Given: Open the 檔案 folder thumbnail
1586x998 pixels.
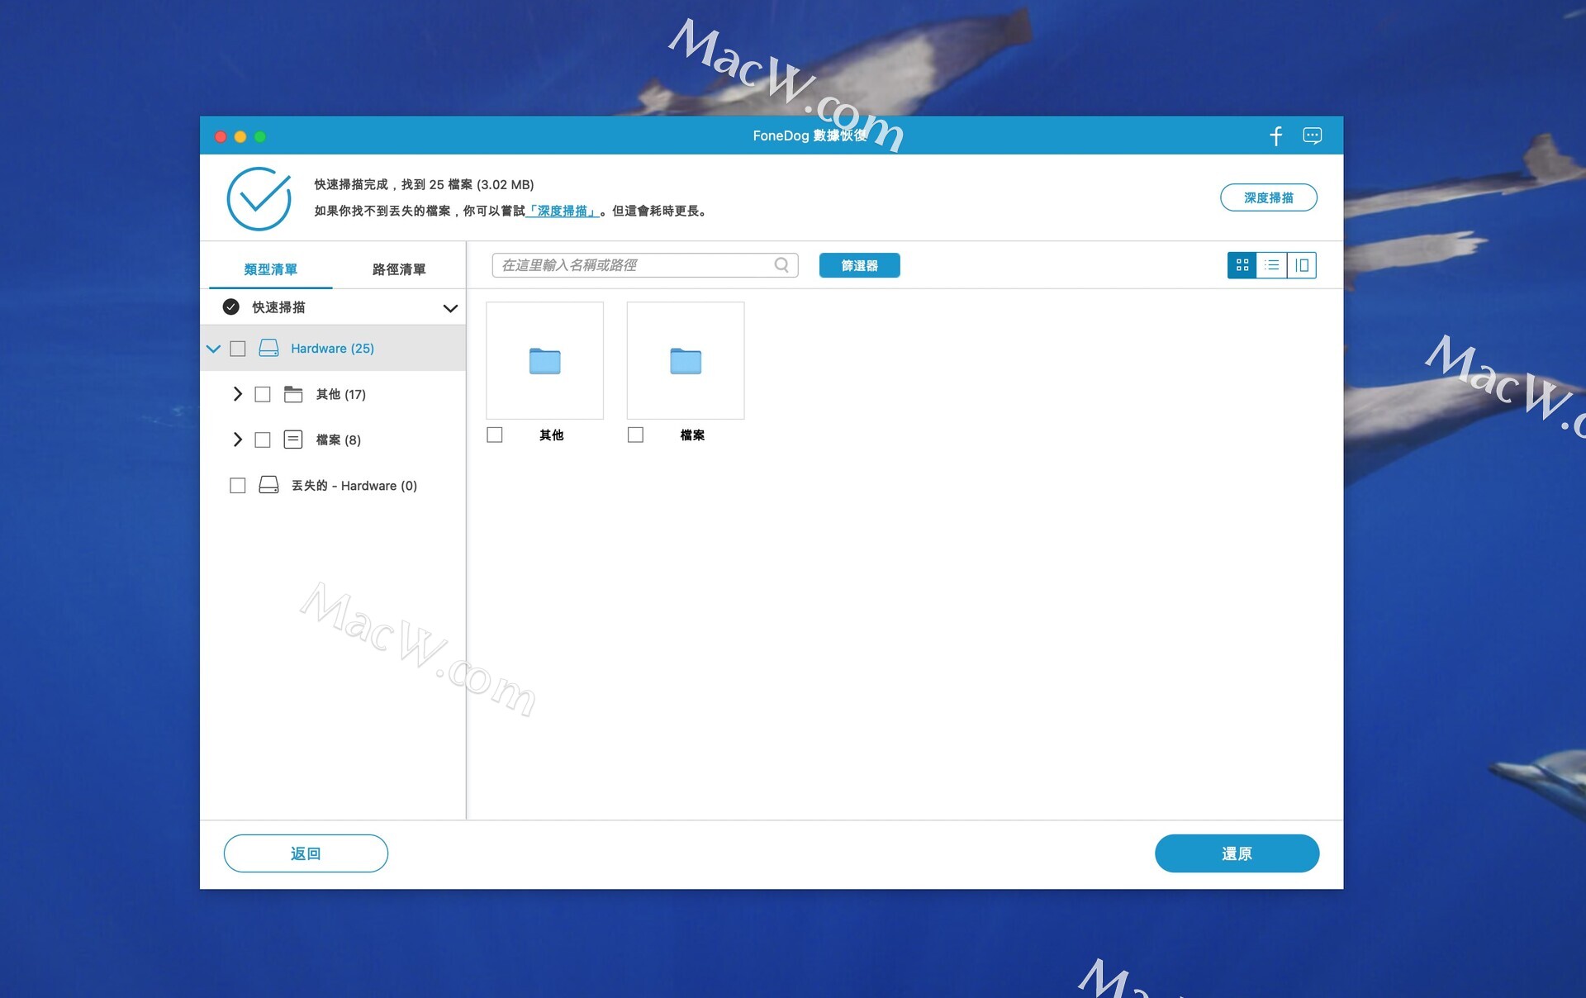Looking at the screenshot, I should 685,360.
